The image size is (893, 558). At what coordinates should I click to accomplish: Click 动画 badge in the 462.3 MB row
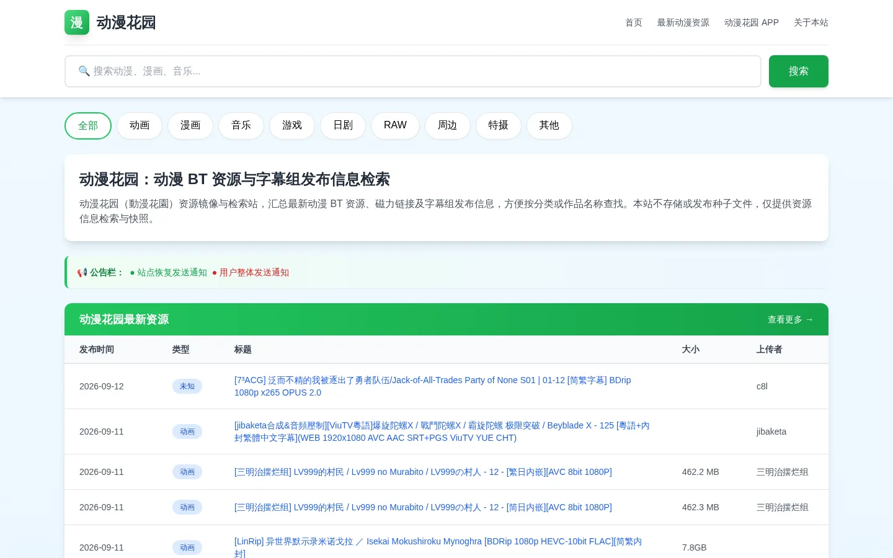click(187, 507)
